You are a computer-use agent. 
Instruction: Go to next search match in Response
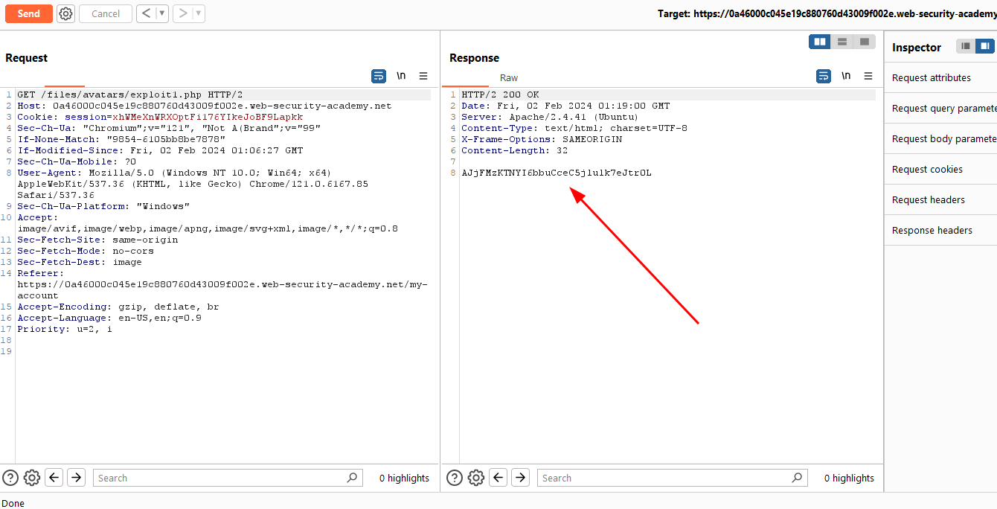[x=521, y=478]
